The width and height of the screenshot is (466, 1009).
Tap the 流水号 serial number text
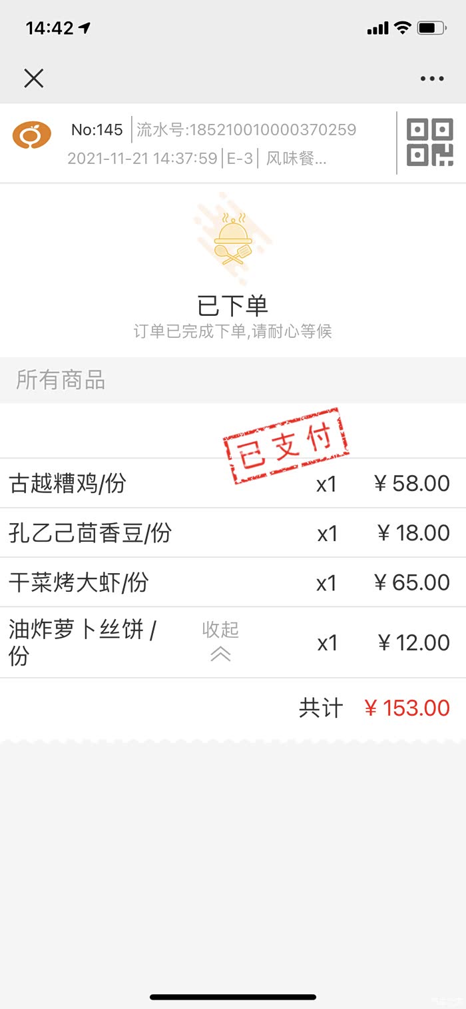[x=246, y=129]
